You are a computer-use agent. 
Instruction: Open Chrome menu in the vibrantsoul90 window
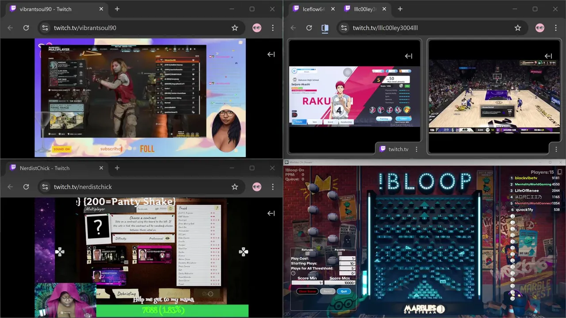273,28
